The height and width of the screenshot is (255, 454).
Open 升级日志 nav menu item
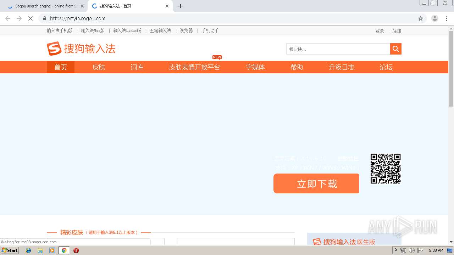pyautogui.click(x=342, y=67)
